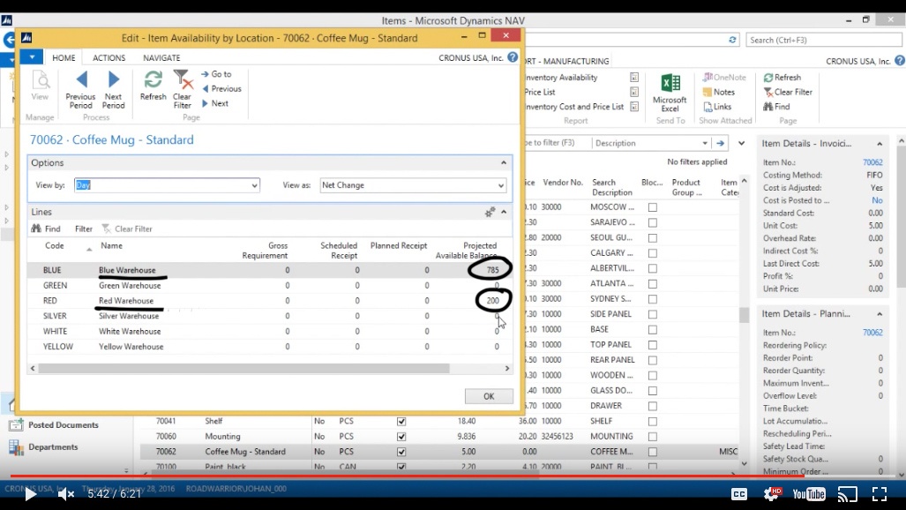Select the BLUE Blue Warehouse row
This screenshot has height=510, width=906.
[x=270, y=270]
